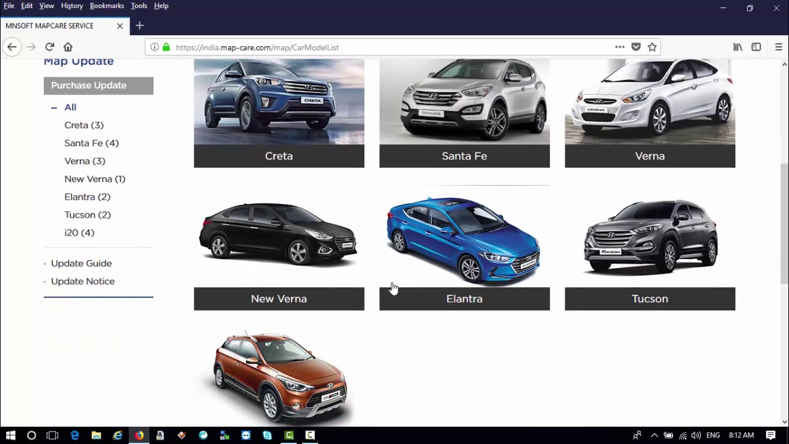The image size is (789, 444).
Task: Open page actions three-dot menu
Action: click(x=619, y=47)
